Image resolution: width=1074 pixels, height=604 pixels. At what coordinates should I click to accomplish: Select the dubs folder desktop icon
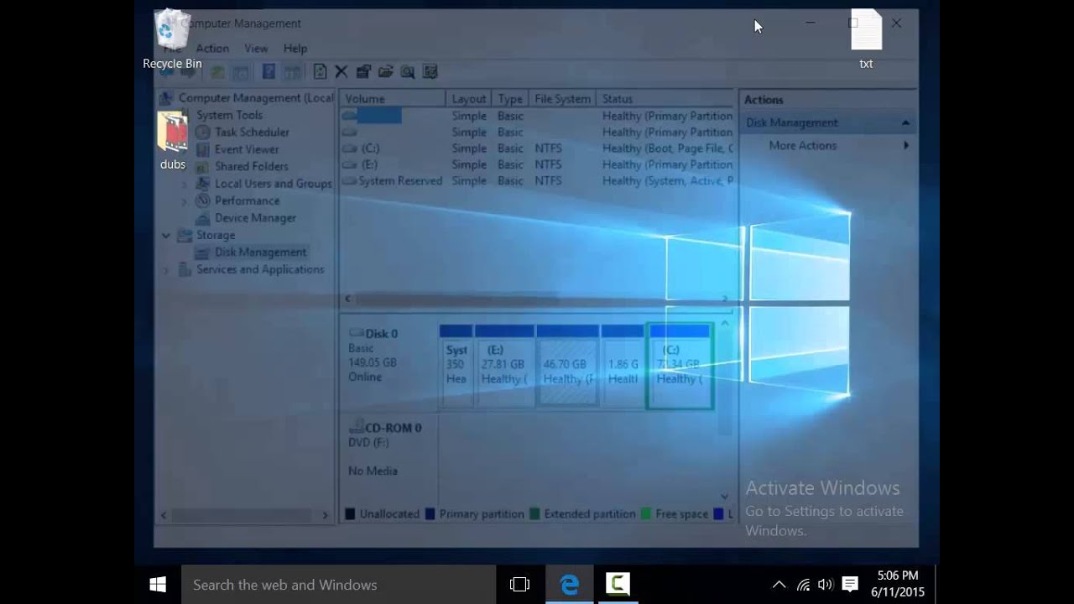point(173,141)
